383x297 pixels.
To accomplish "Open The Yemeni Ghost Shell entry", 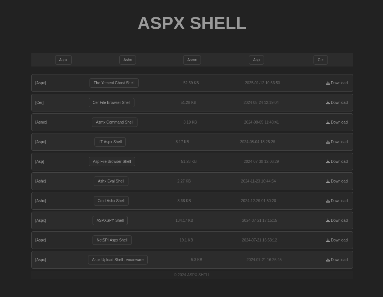I will coord(114,83).
